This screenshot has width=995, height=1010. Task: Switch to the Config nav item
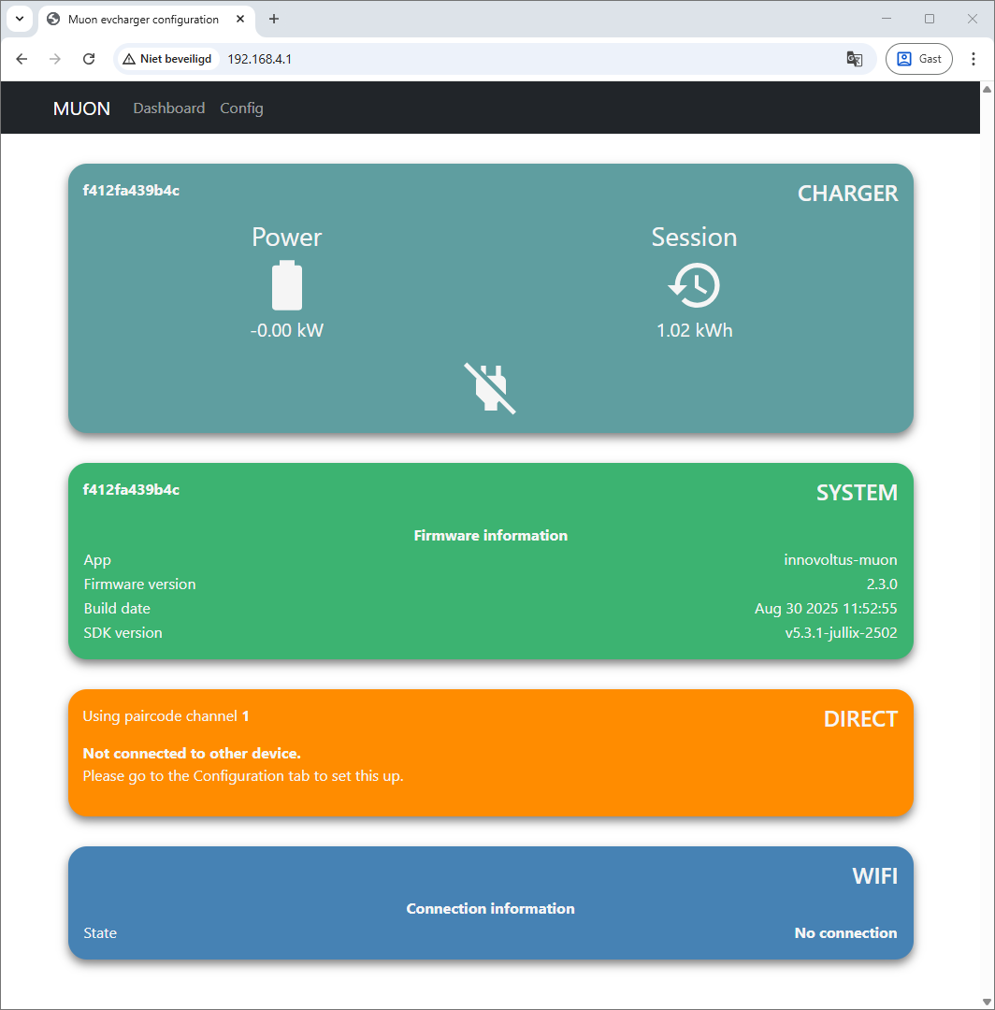[x=241, y=108]
